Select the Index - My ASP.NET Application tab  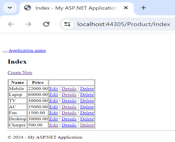74,8
